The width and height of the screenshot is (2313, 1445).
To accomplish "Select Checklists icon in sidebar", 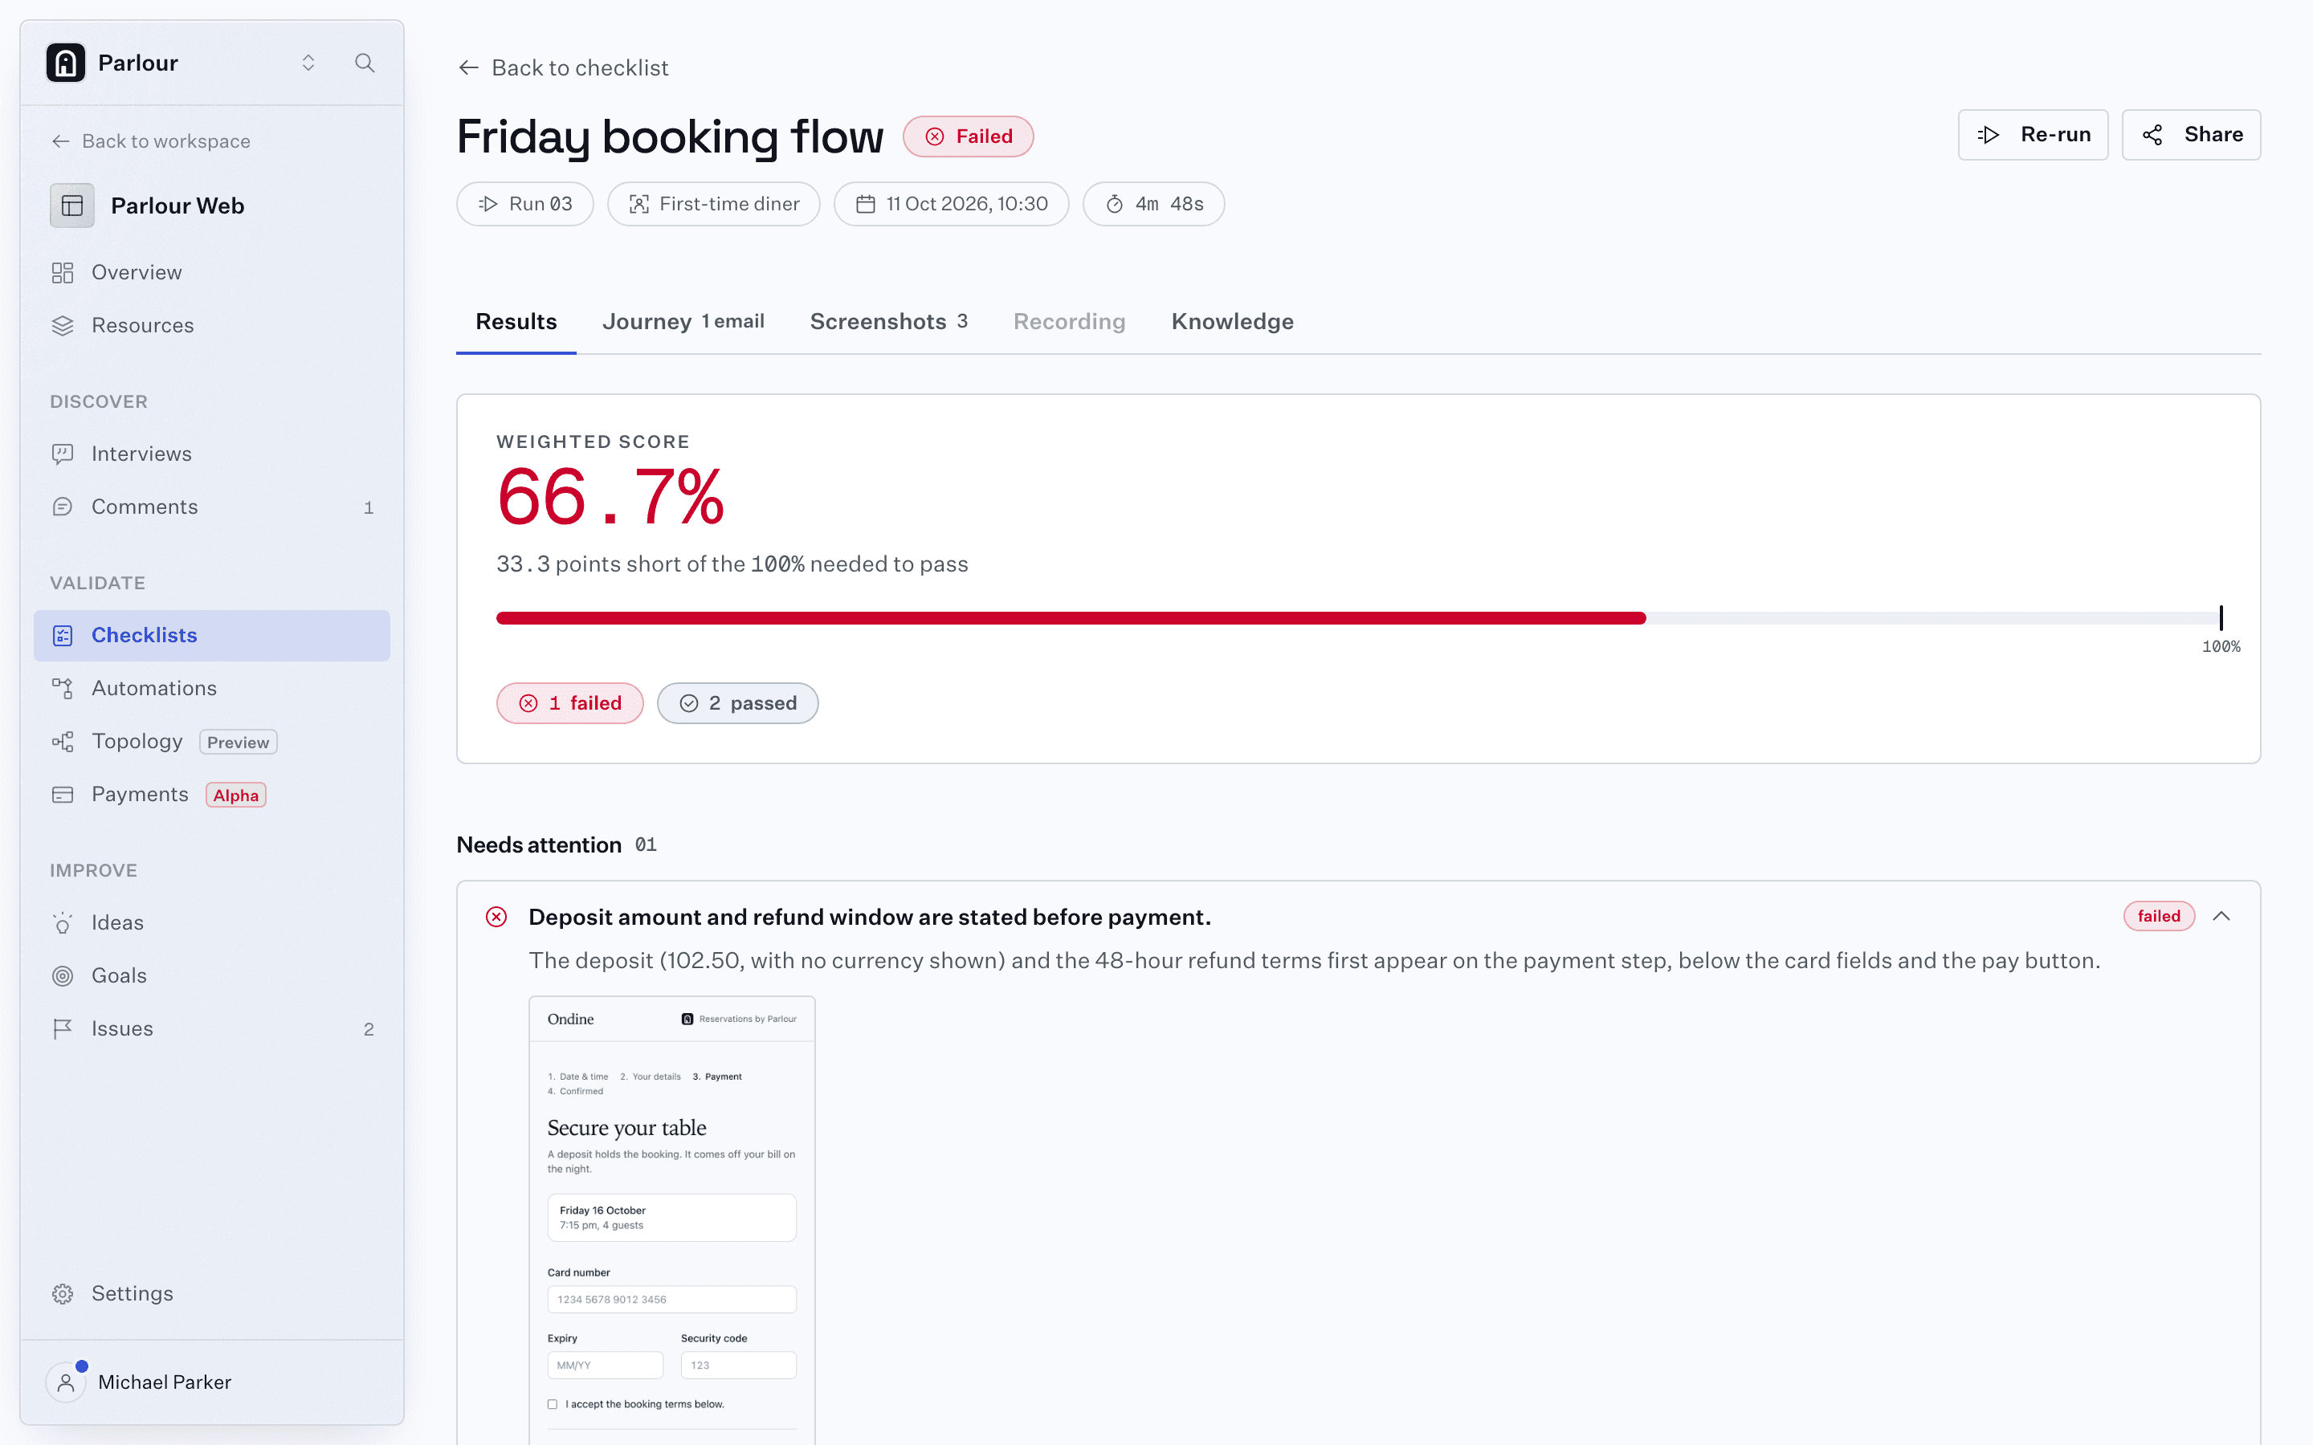I will (62, 636).
